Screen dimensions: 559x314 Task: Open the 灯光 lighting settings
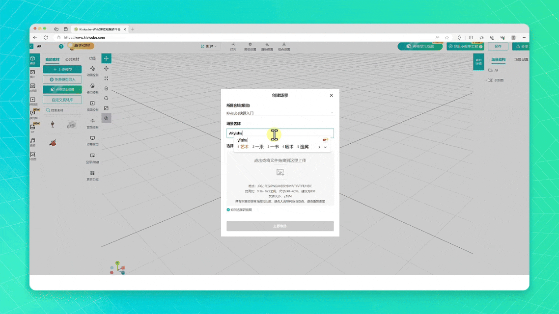click(x=233, y=47)
